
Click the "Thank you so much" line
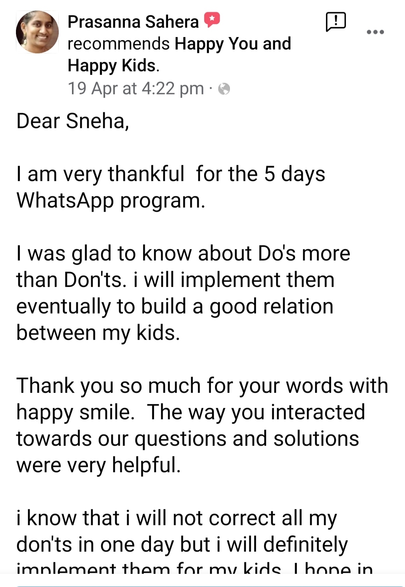point(202,386)
